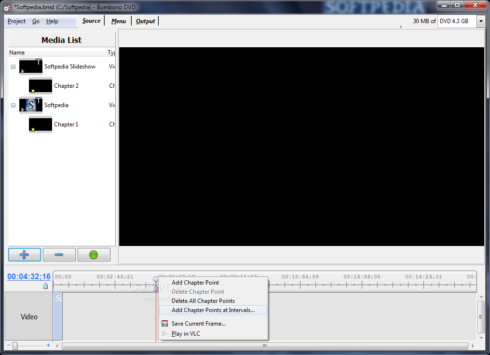Click the Softpedia video thumbnail with S logo
490x355 pixels.
[x=31, y=105]
